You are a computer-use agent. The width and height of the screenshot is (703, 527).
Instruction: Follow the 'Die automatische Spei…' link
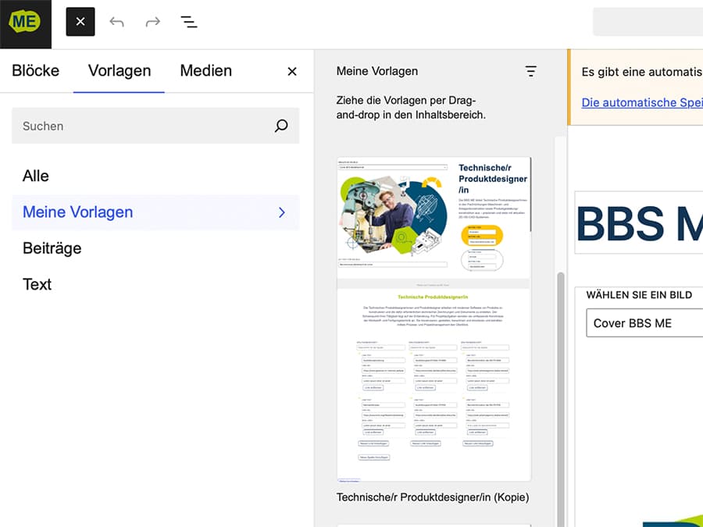point(641,102)
